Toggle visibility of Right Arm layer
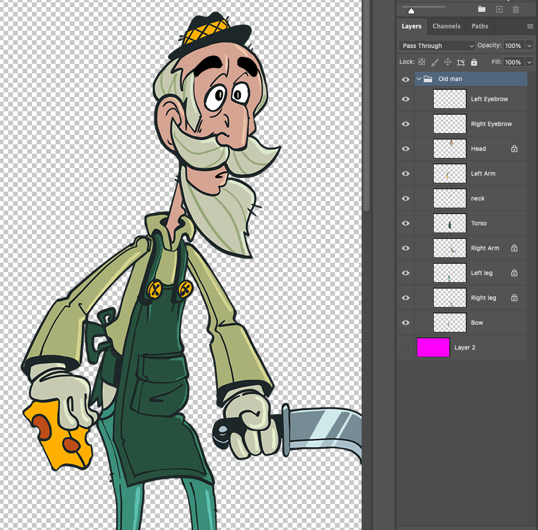The height and width of the screenshot is (530, 538). [x=405, y=248]
